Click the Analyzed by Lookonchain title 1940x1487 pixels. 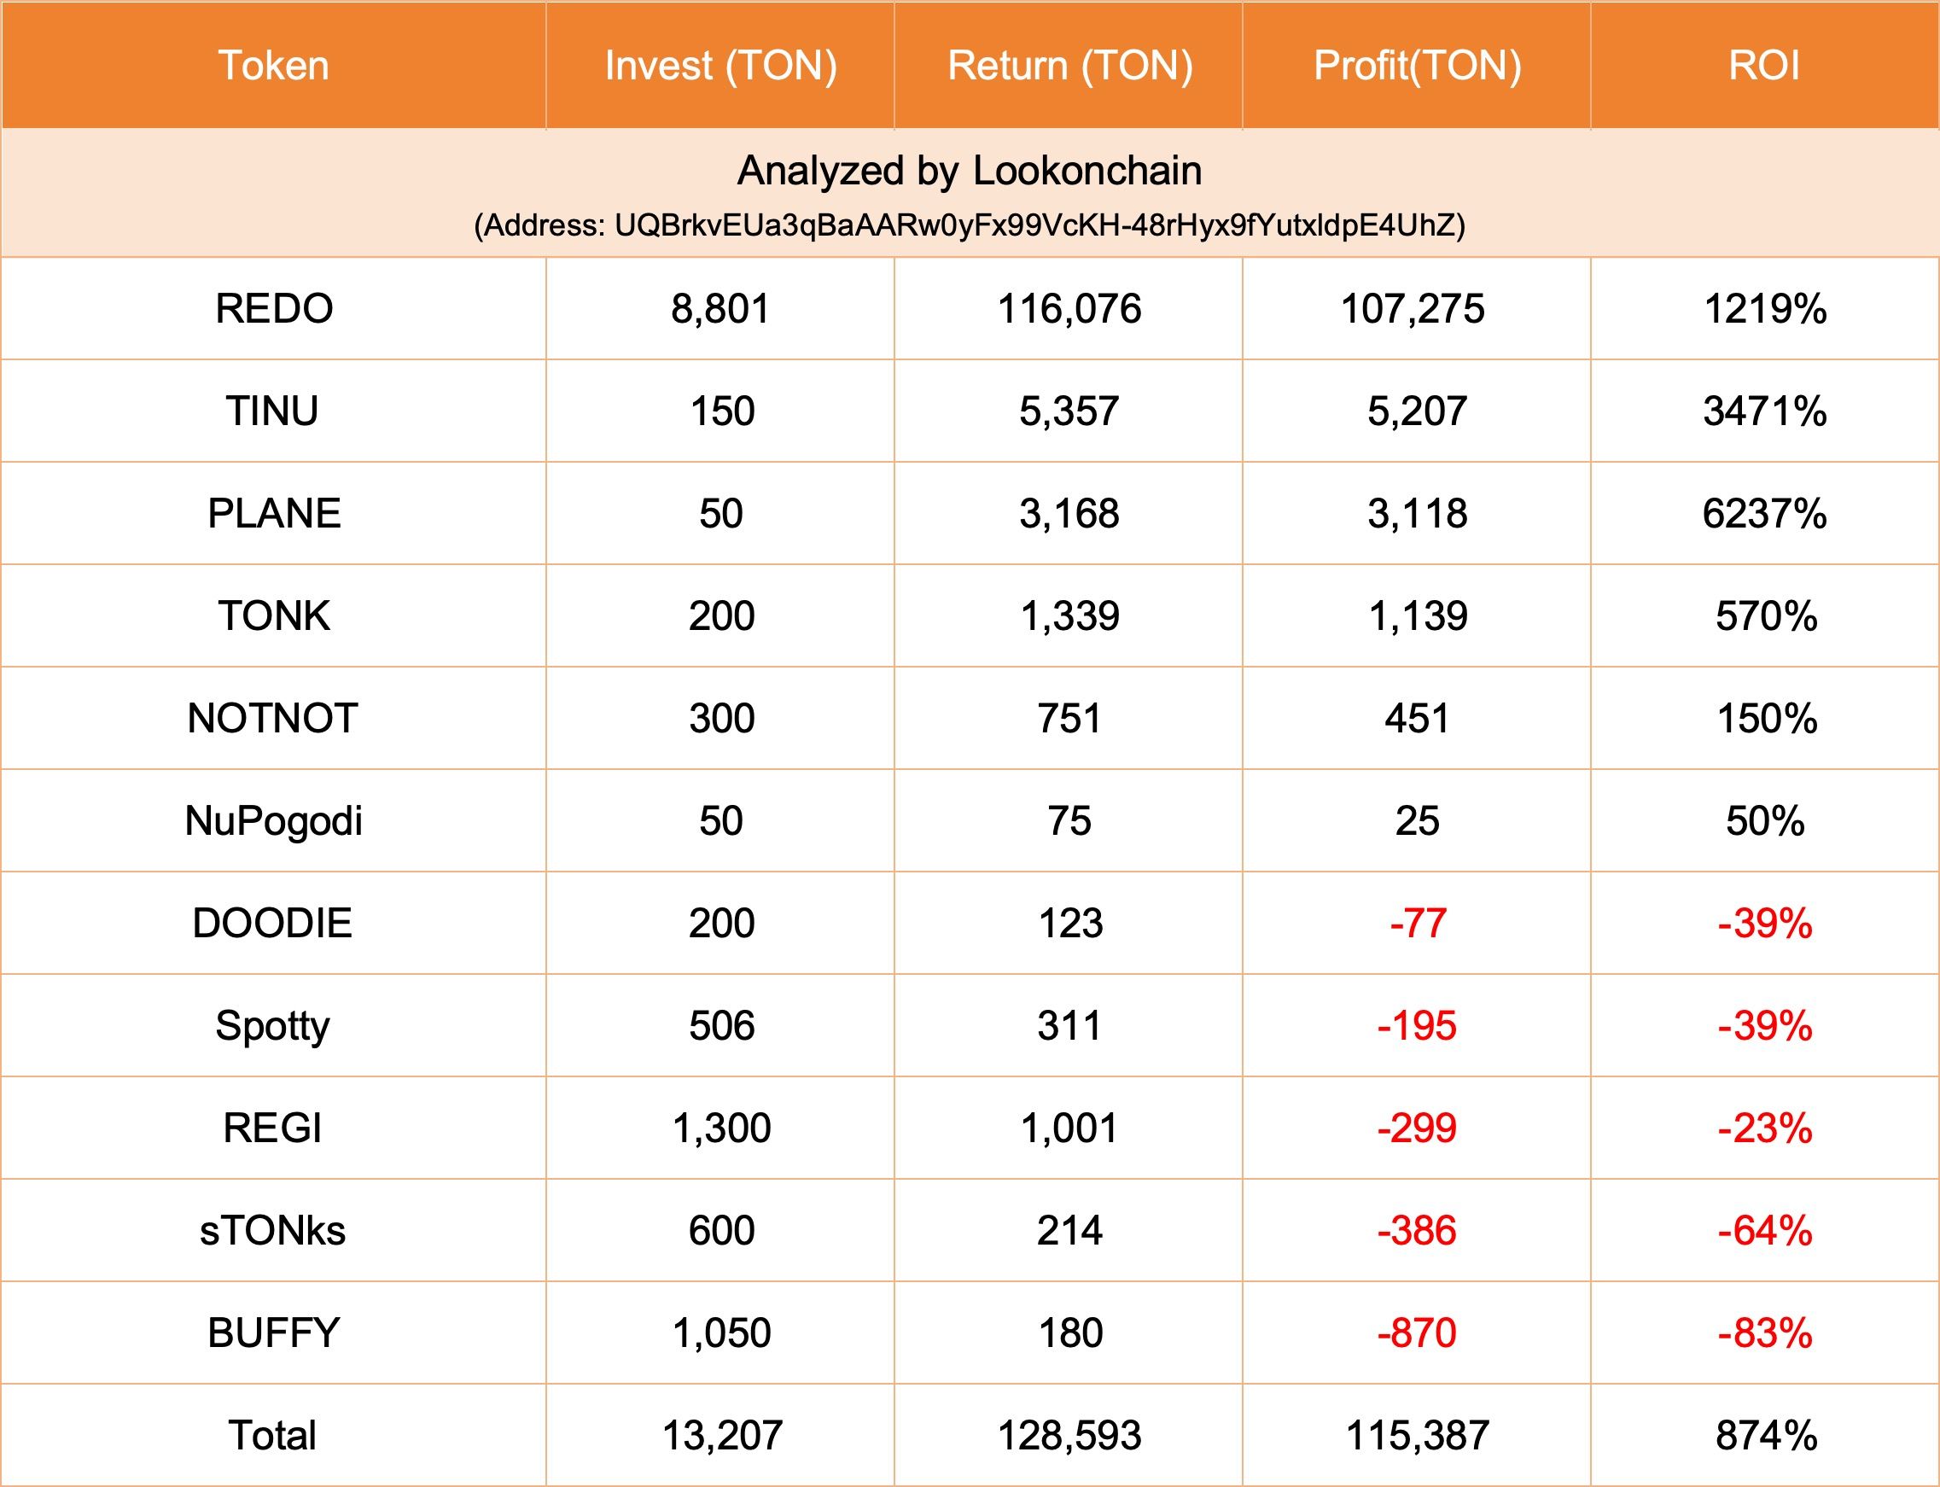(969, 171)
